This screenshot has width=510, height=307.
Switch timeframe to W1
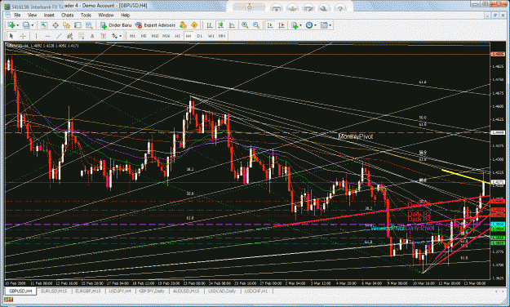[x=211, y=36]
